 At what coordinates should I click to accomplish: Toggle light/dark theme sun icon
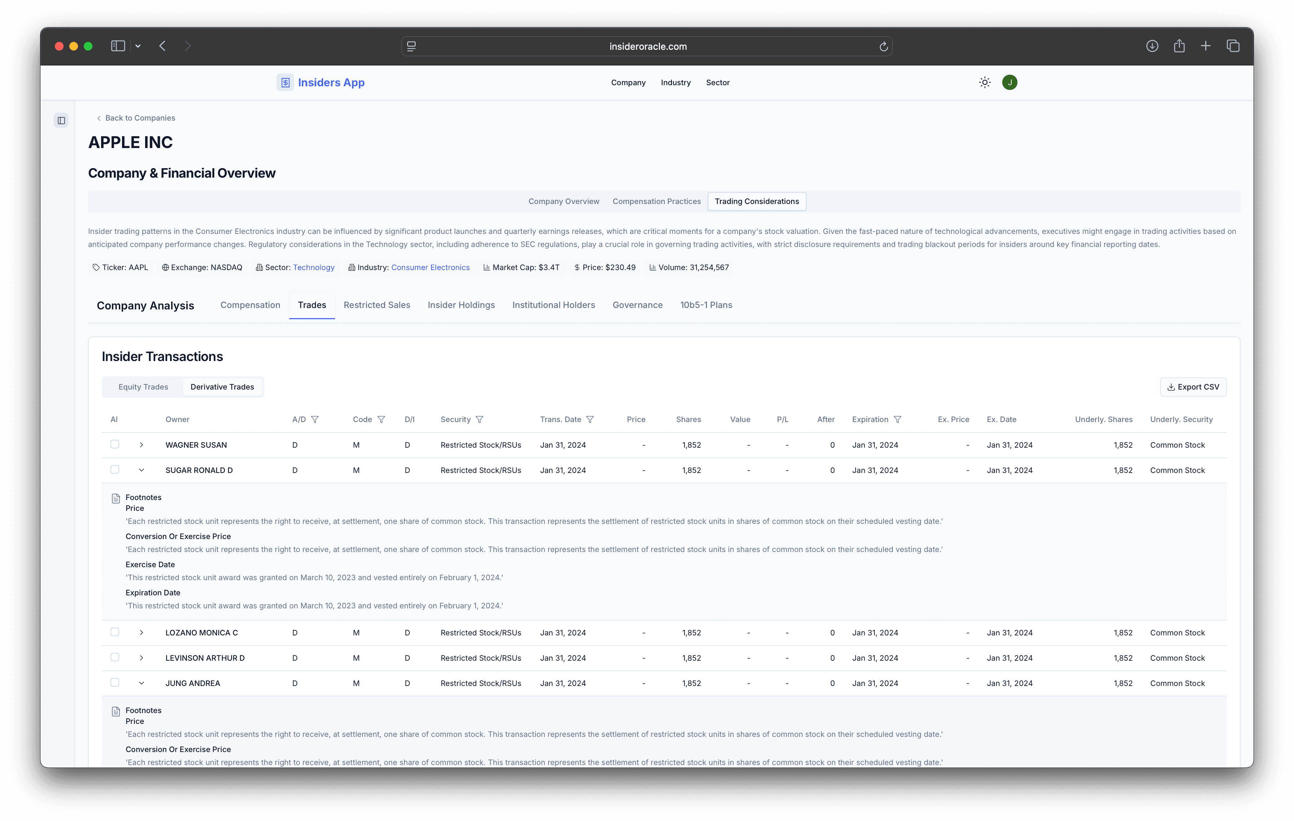(x=985, y=82)
